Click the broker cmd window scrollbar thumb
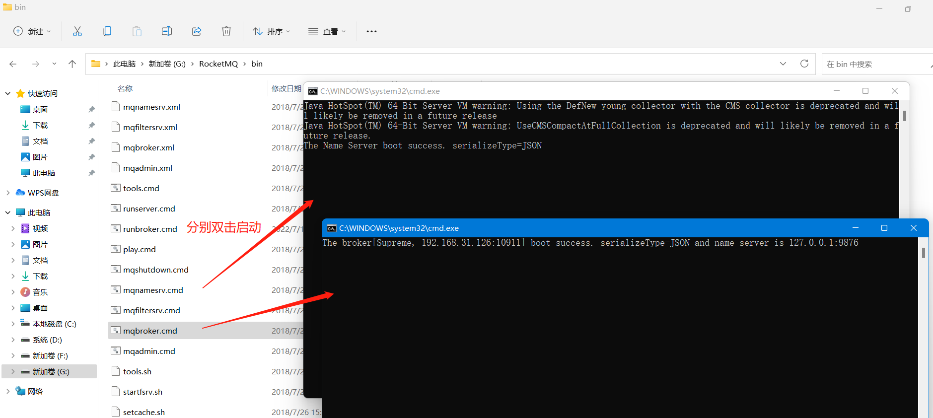Screen dimensions: 933x418 (923, 253)
